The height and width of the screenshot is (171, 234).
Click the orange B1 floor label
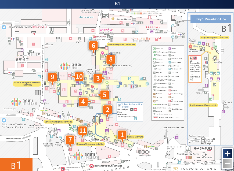pyautogui.click(x=16, y=165)
